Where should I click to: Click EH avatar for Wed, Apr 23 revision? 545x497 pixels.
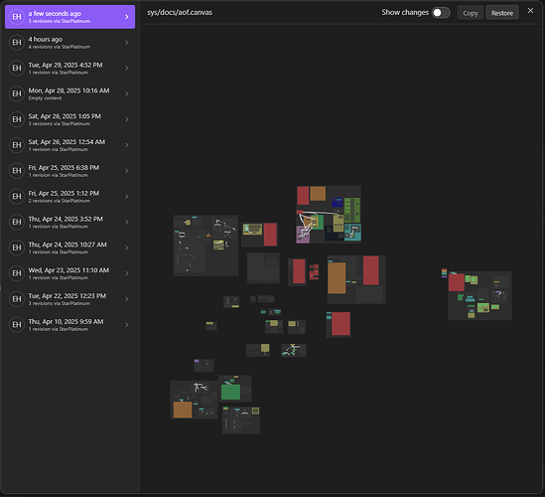pyautogui.click(x=17, y=273)
